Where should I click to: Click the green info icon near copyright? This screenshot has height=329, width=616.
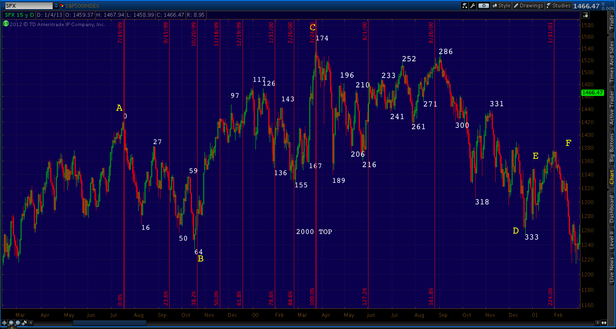6,23
